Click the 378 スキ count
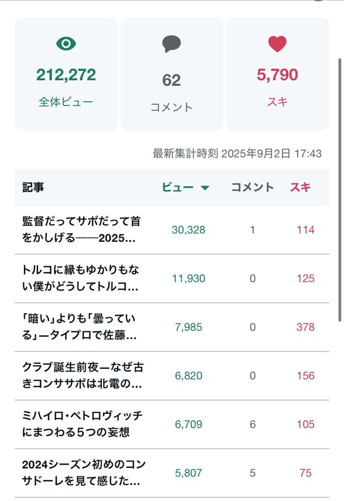Image resolution: width=344 pixels, height=501 pixels. (x=305, y=327)
